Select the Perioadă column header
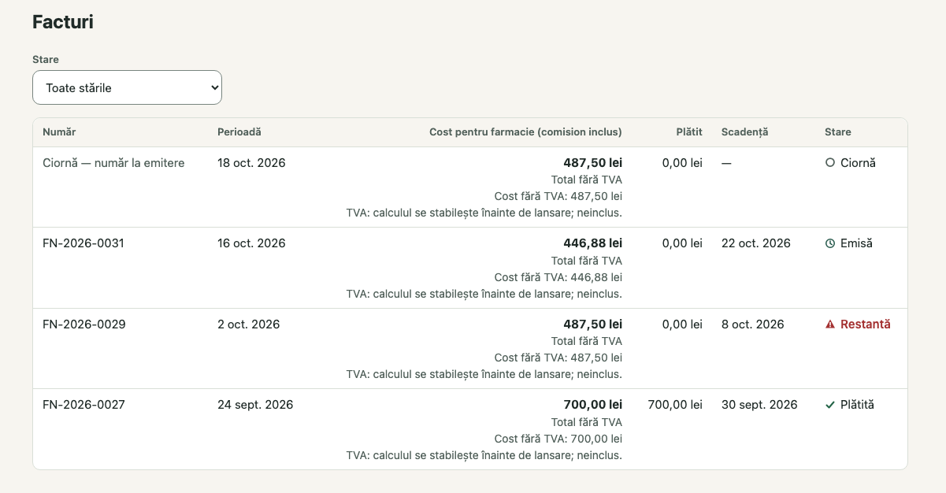946x493 pixels. pos(239,132)
